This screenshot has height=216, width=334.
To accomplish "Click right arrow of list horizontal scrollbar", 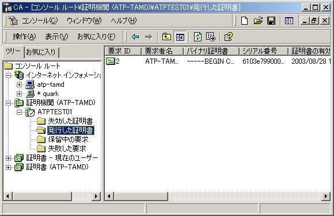I will [326, 196].
